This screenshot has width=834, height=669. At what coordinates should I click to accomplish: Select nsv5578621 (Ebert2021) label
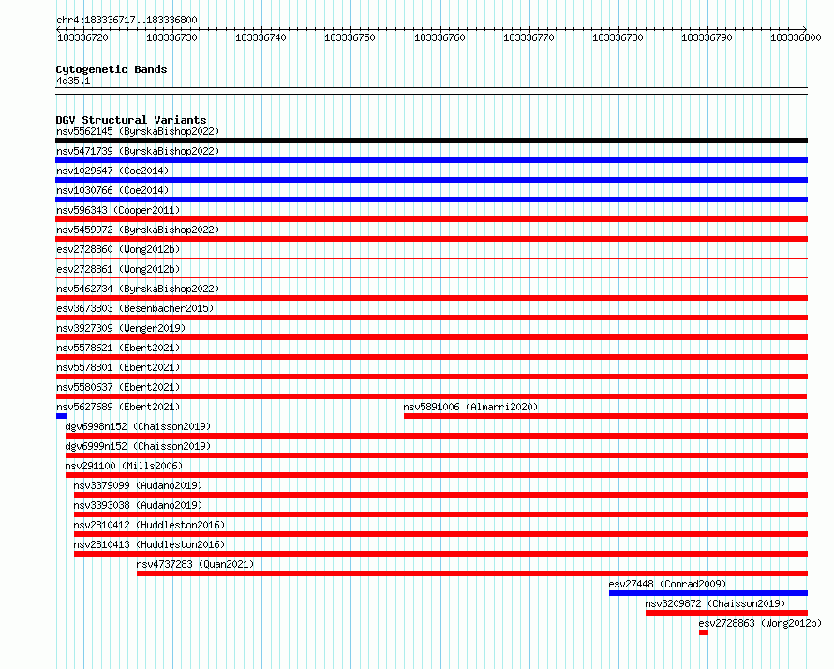pos(118,348)
